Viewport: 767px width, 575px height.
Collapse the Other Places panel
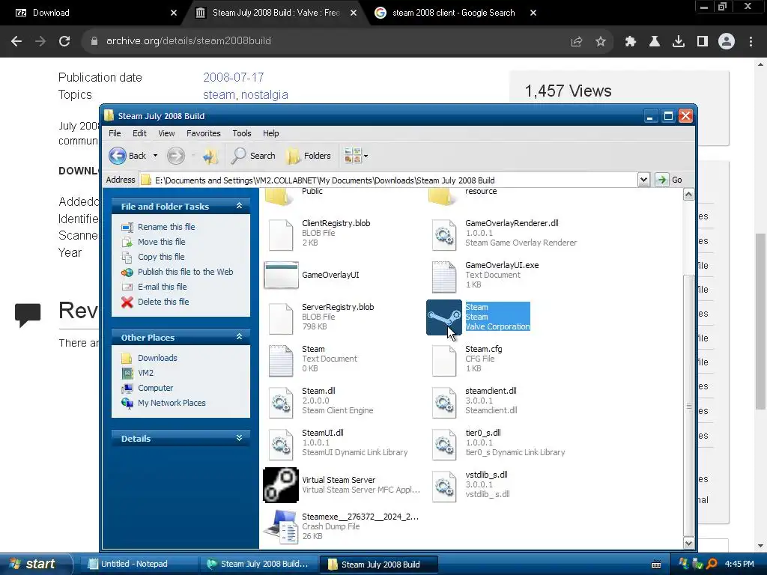tap(239, 337)
